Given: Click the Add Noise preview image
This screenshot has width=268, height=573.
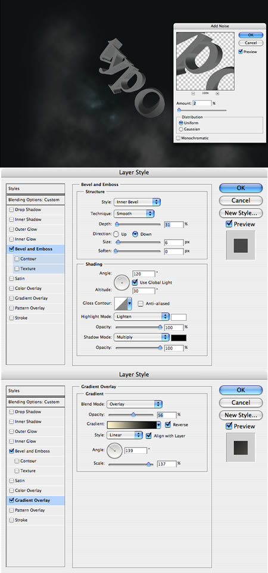Looking at the screenshot, I should 205,61.
